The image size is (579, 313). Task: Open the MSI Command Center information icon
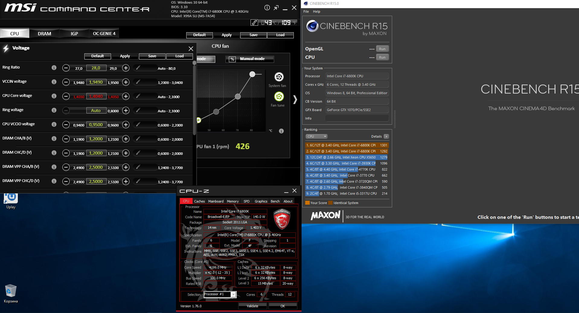click(267, 8)
